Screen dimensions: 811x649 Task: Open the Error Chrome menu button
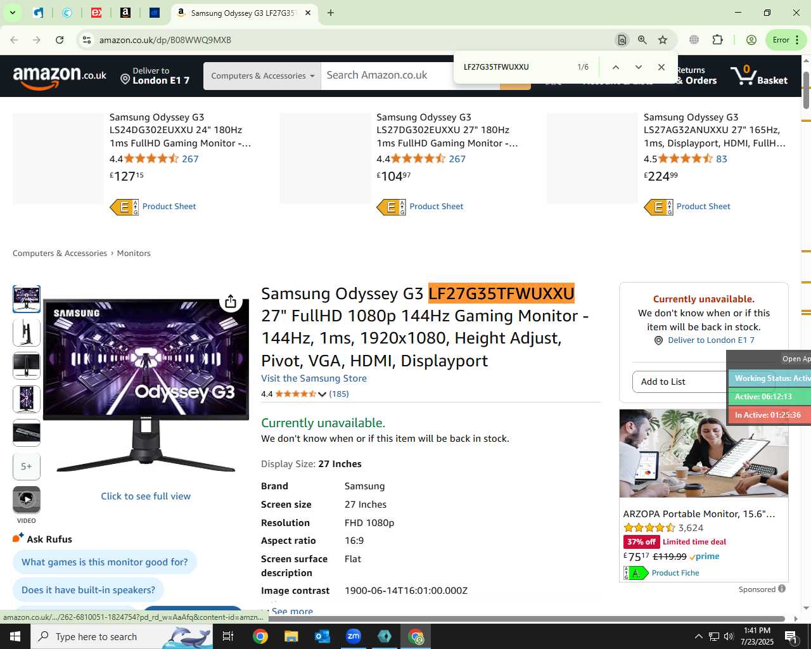click(x=786, y=40)
